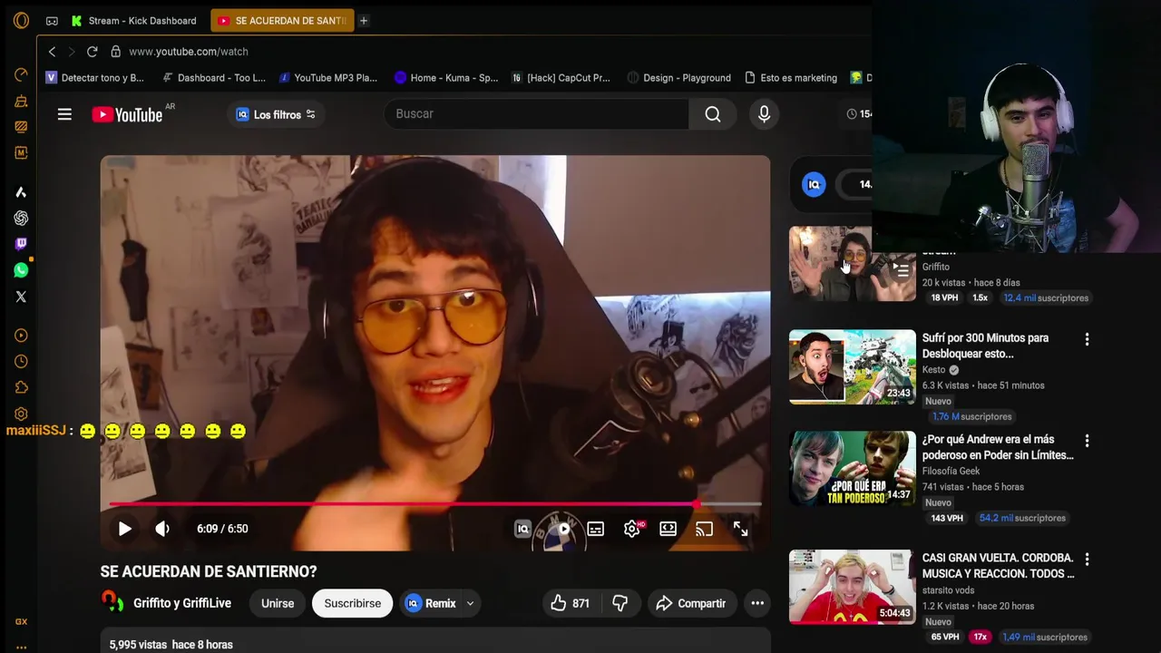Go to YouTube home via logo
This screenshot has width=1161, height=653.
(127, 114)
